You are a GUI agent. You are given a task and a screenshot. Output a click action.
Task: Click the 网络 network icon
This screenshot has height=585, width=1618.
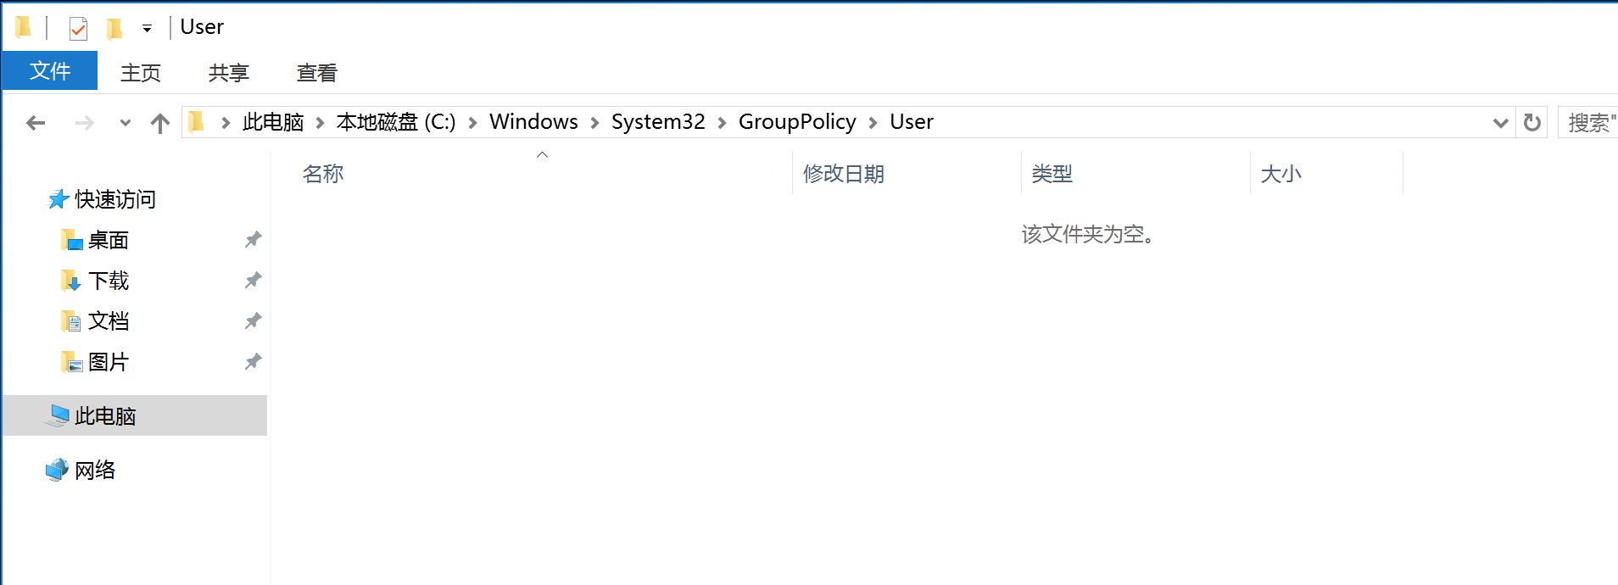pyautogui.click(x=57, y=470)
